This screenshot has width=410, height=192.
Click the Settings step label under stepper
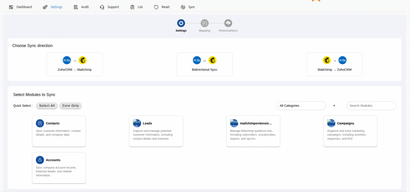pos(181,31)
